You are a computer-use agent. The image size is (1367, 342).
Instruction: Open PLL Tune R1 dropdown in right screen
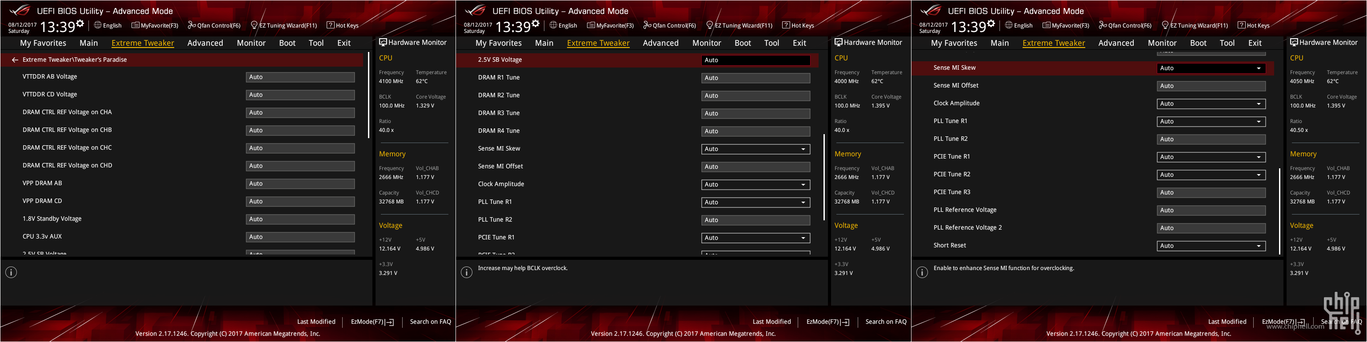click(x=1211, y=121)
